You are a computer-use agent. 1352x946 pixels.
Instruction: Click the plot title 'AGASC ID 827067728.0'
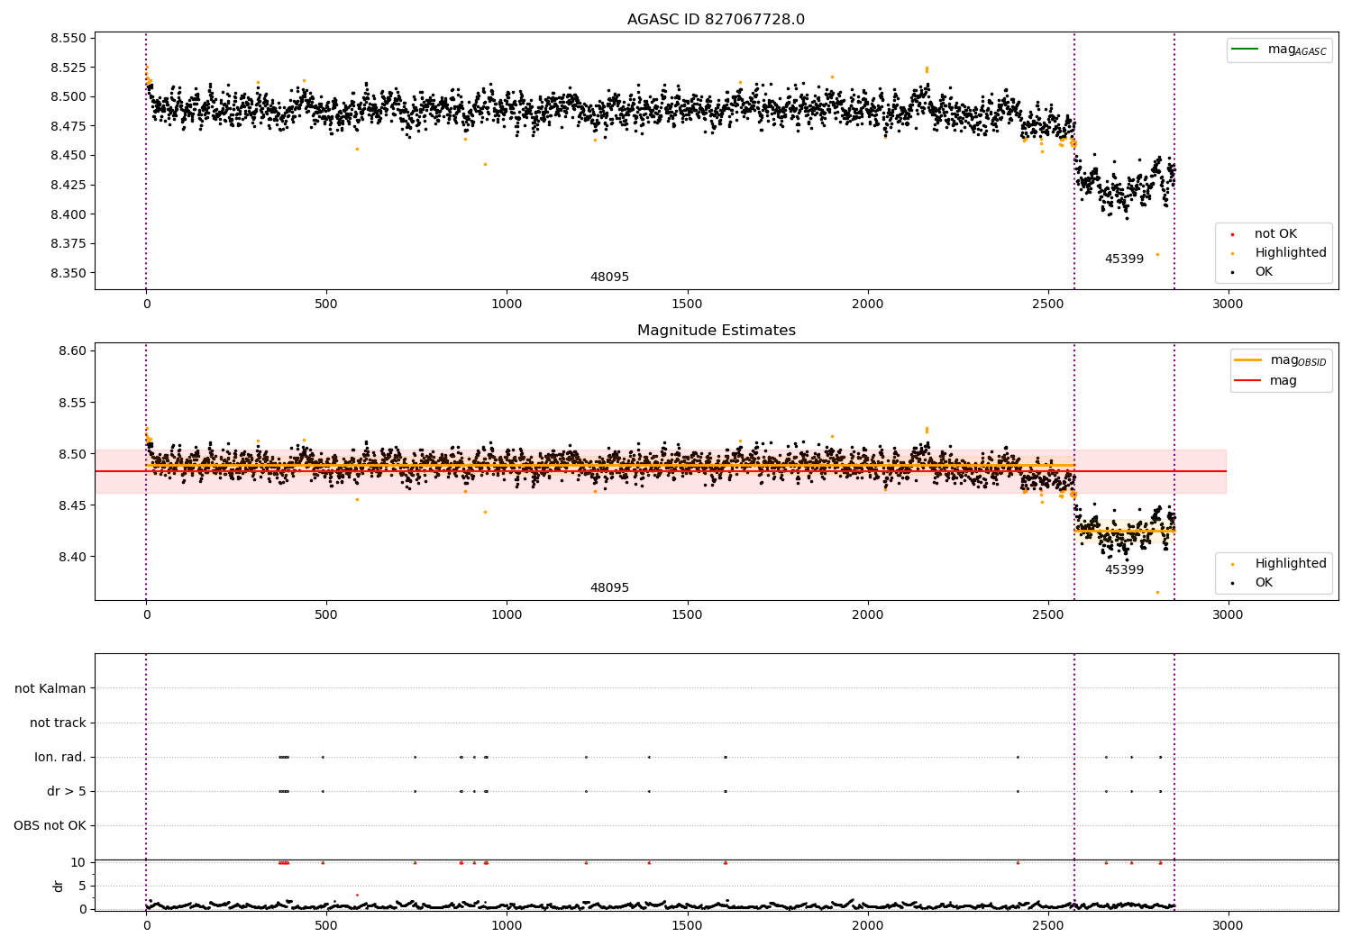tap(716, 20)
